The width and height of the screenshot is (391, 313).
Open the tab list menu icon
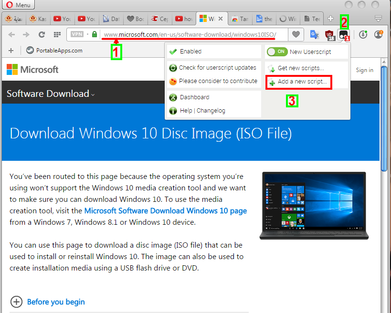tap(378, 19)
